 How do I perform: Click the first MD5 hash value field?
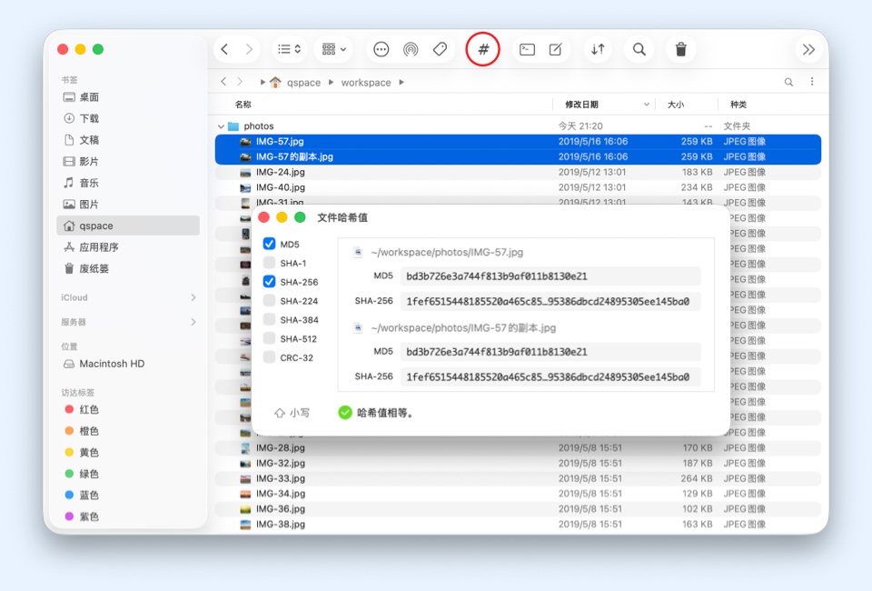pos(550,276)
